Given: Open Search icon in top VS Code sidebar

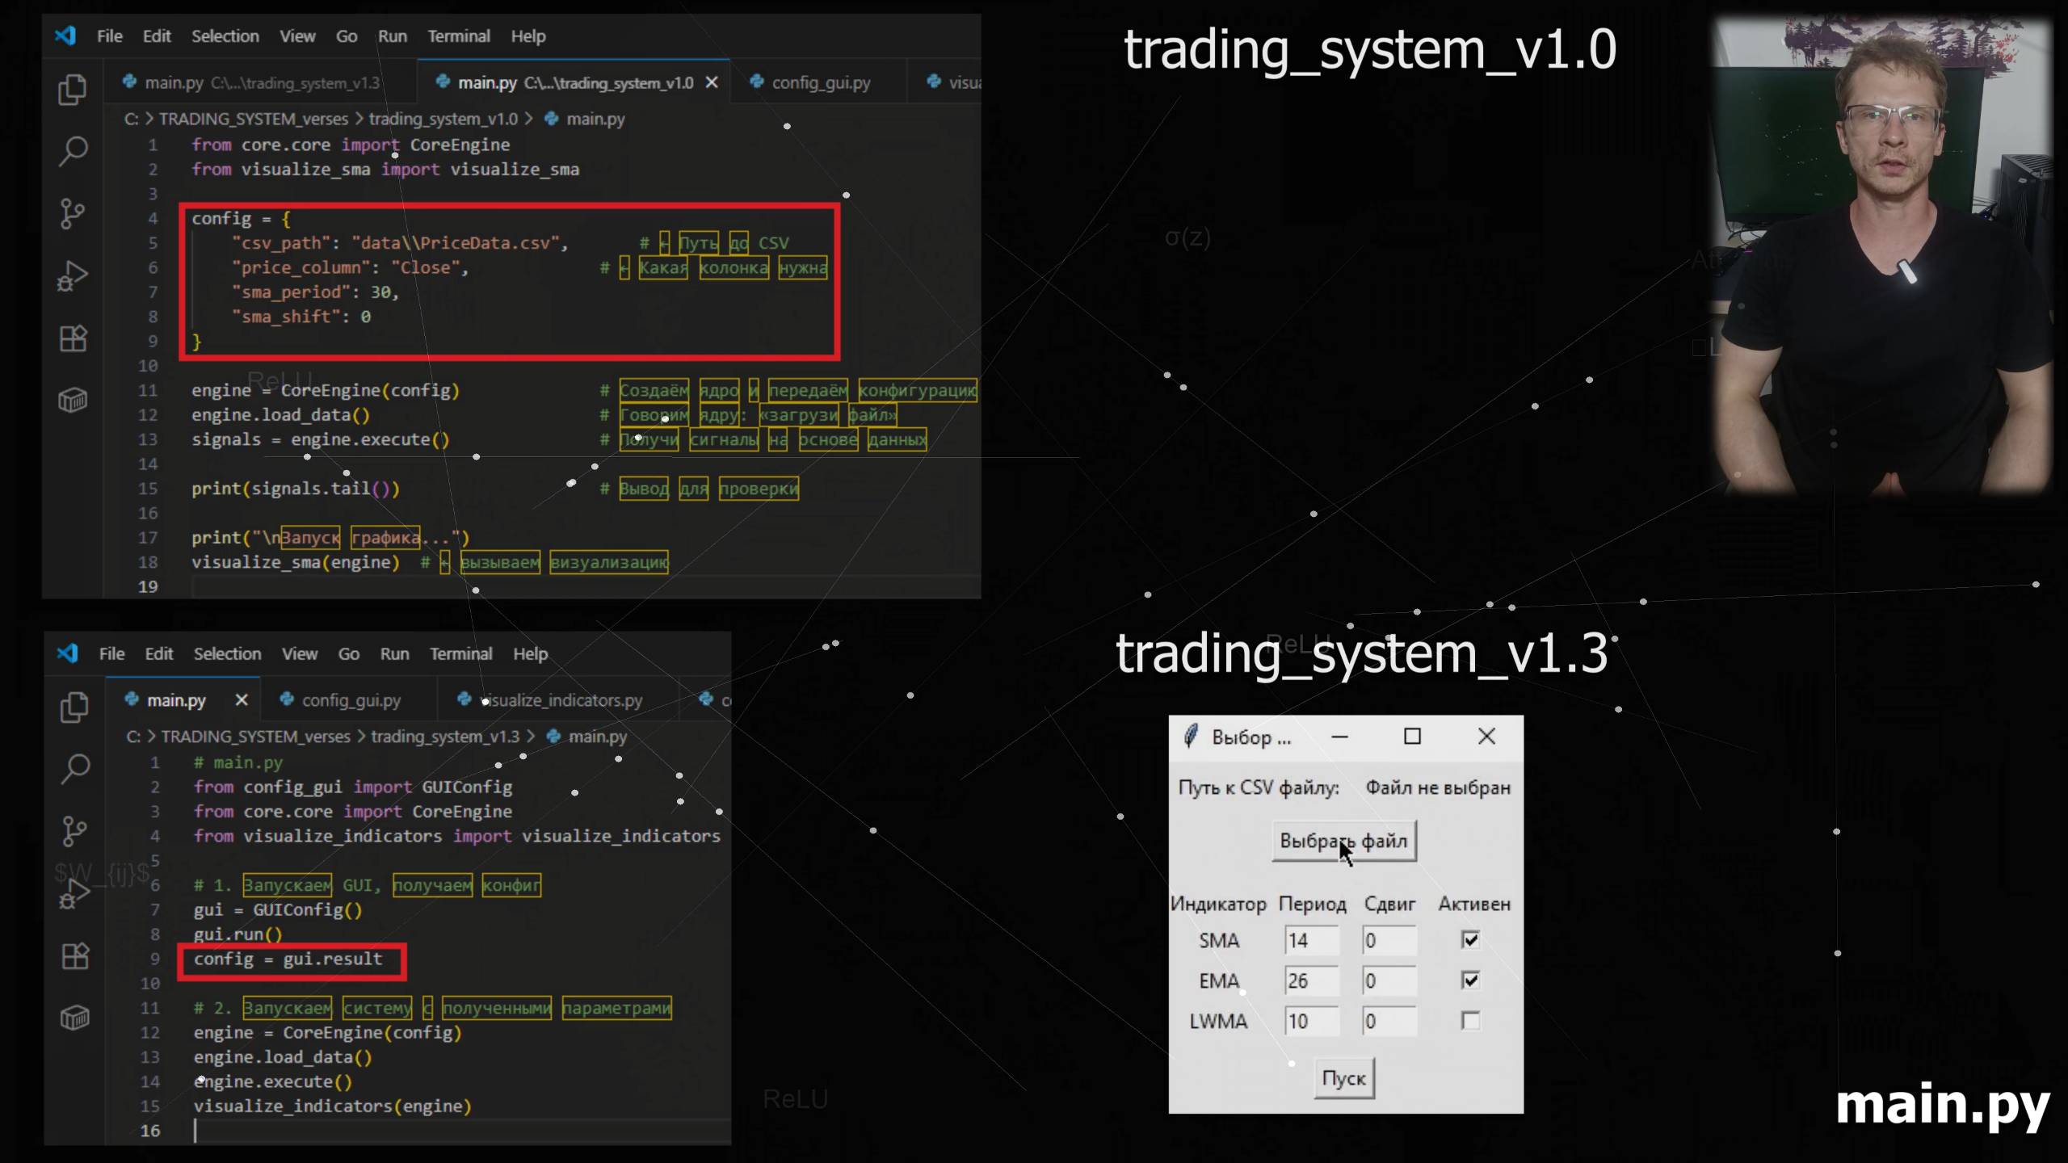Looking at the screenshot, I should (x=73, y=151).
